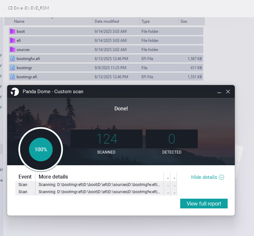Image resolution: width=254 pixels, height=236 pixels.
Task: Select the second Scan event row
Action: point(96,192)
